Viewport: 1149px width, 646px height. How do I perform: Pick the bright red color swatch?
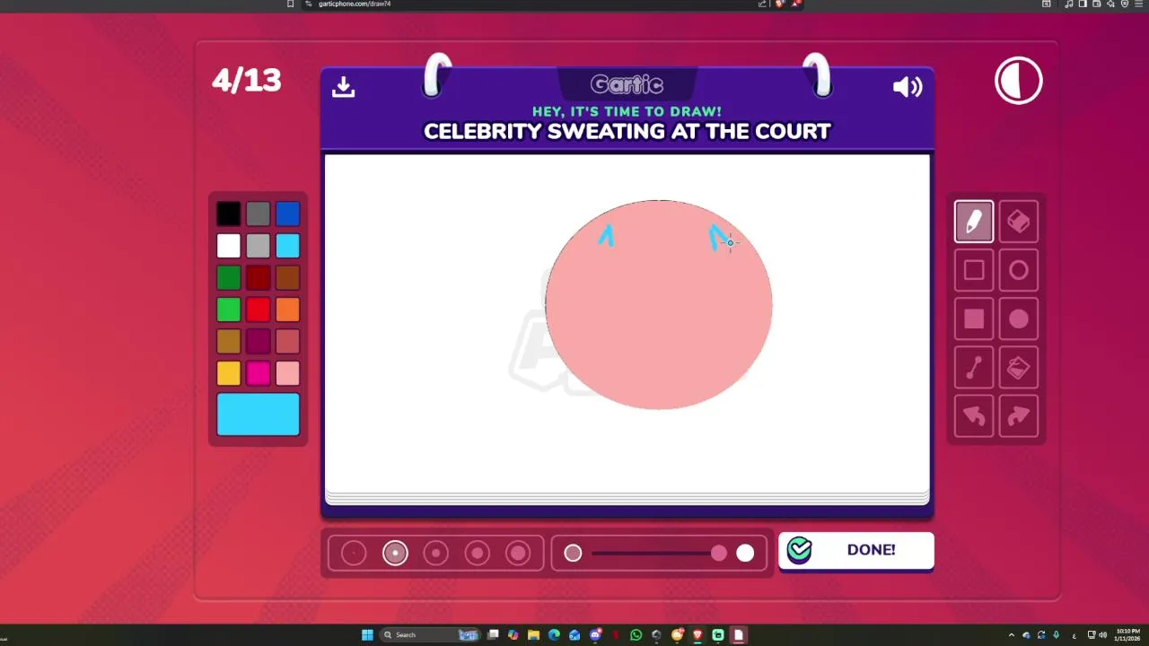258,310
